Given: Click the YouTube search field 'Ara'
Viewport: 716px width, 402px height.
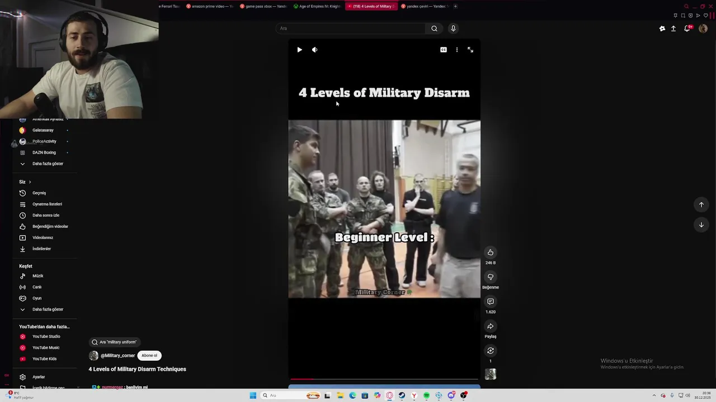Looking at the screenshot, I should (351, 28).
